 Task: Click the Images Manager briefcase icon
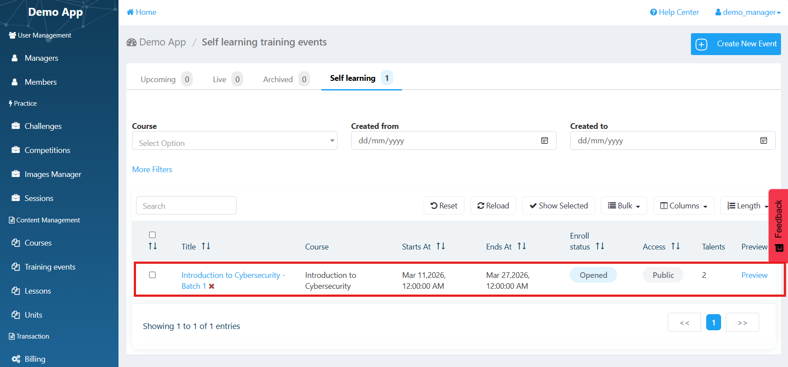coord(16,174)
